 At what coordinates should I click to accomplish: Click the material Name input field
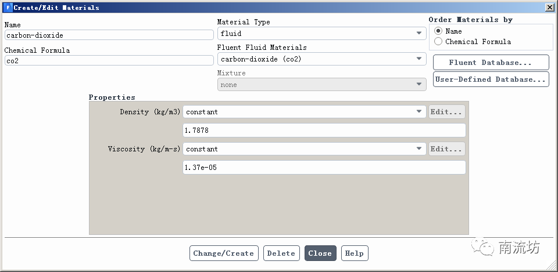[x=109, y=35]
